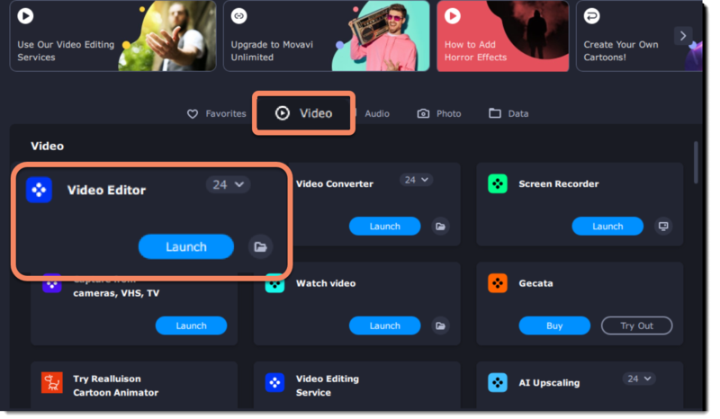720x419 pixels.
Task: Click icon on Create Your Own Cartoons banner
Action: pyautogui.click(x=591, y=16)
